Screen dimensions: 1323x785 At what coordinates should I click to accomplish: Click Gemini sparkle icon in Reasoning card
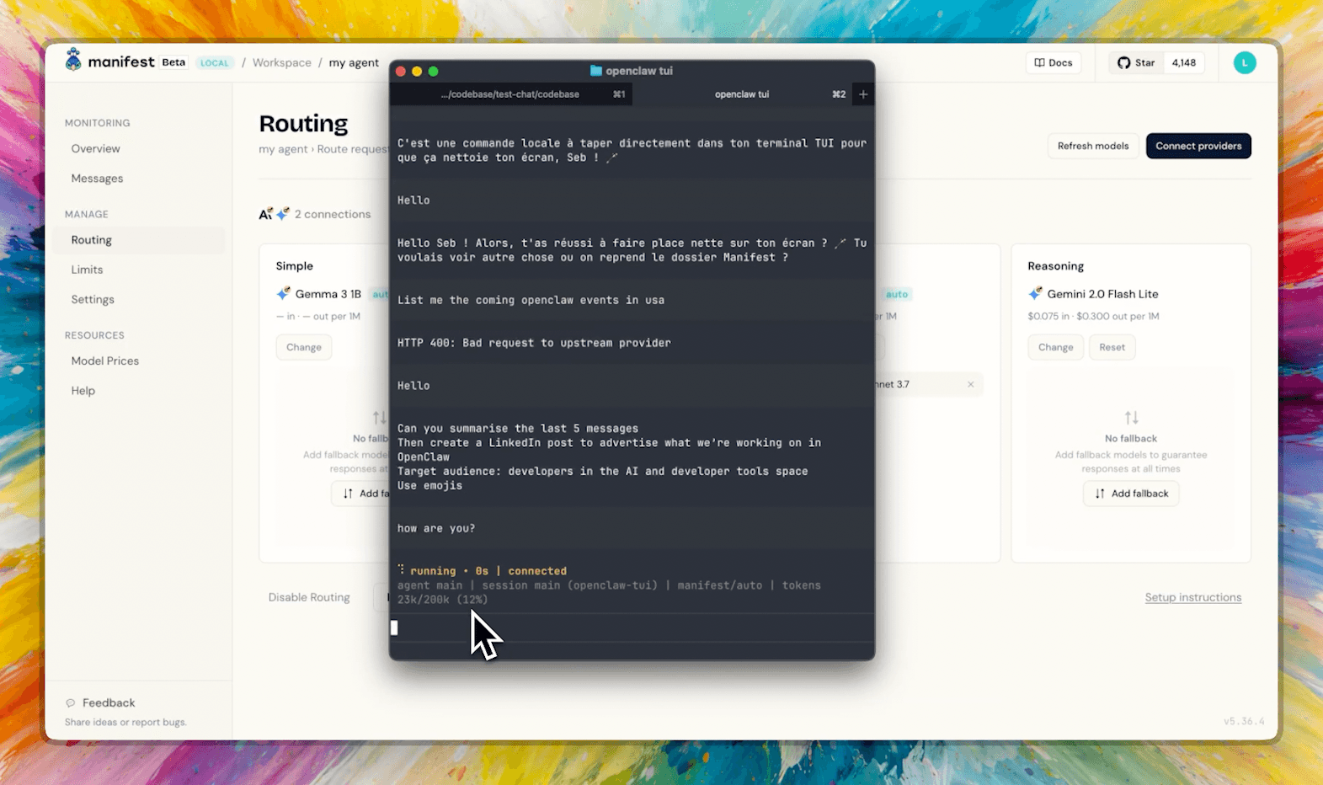1035,293
